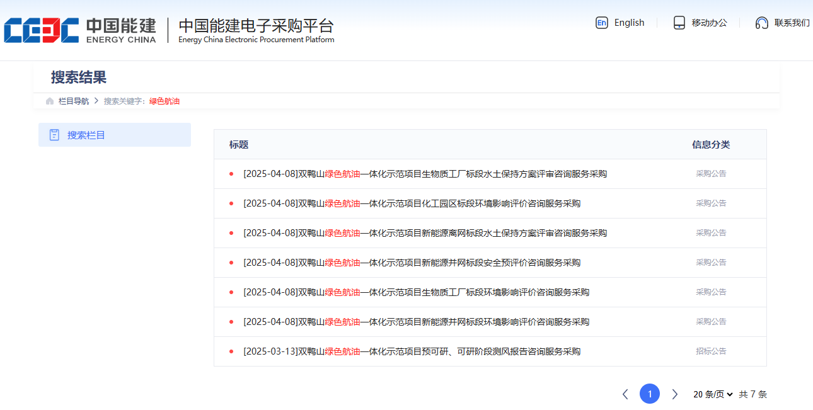
Task: Open 移动办公 link in header
Action: coord(709,23)
